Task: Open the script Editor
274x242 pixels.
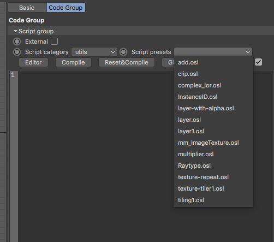Action: 33,62
